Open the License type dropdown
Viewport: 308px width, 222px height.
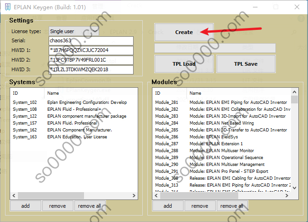pos(73,31)
